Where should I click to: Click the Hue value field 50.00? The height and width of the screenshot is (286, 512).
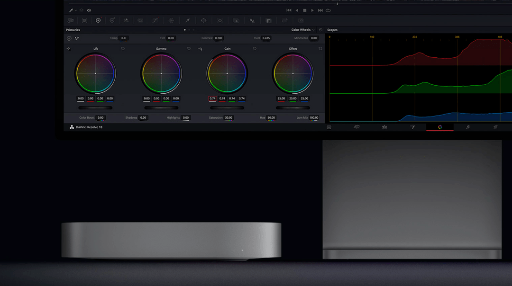point(271,118)
